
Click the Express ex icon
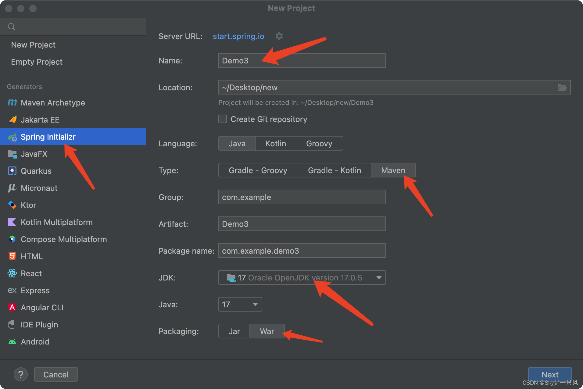12,291
